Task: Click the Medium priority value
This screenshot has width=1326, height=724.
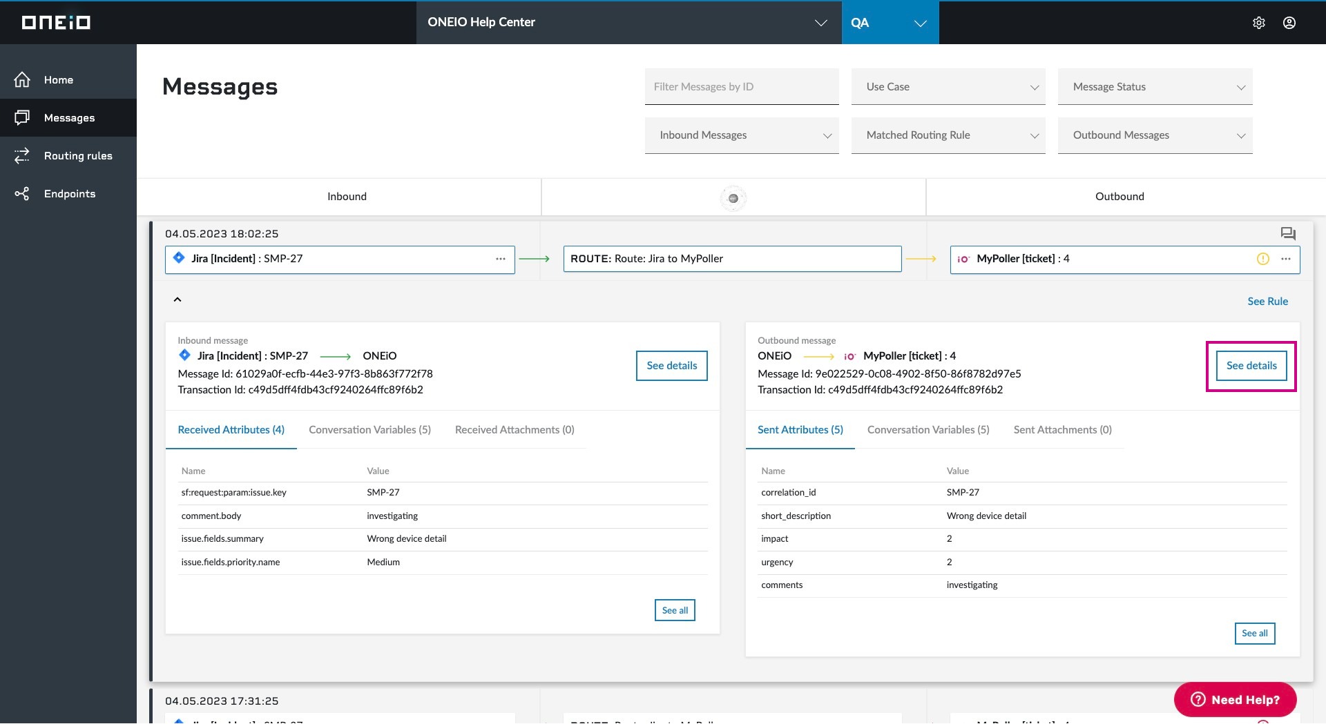Action: 383,562
